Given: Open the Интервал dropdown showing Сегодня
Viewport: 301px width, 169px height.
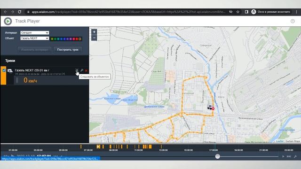Looking at the screenshot, I should point(34,33).
